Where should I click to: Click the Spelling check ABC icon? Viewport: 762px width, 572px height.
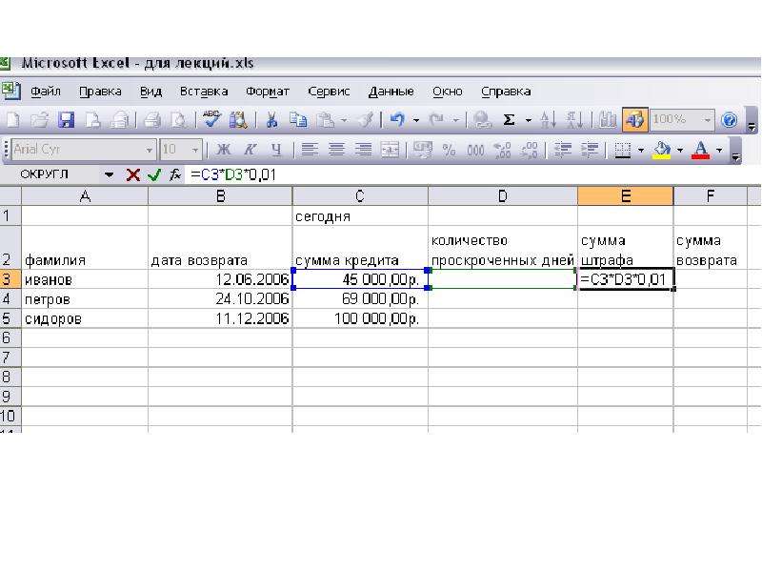point(211,120)
